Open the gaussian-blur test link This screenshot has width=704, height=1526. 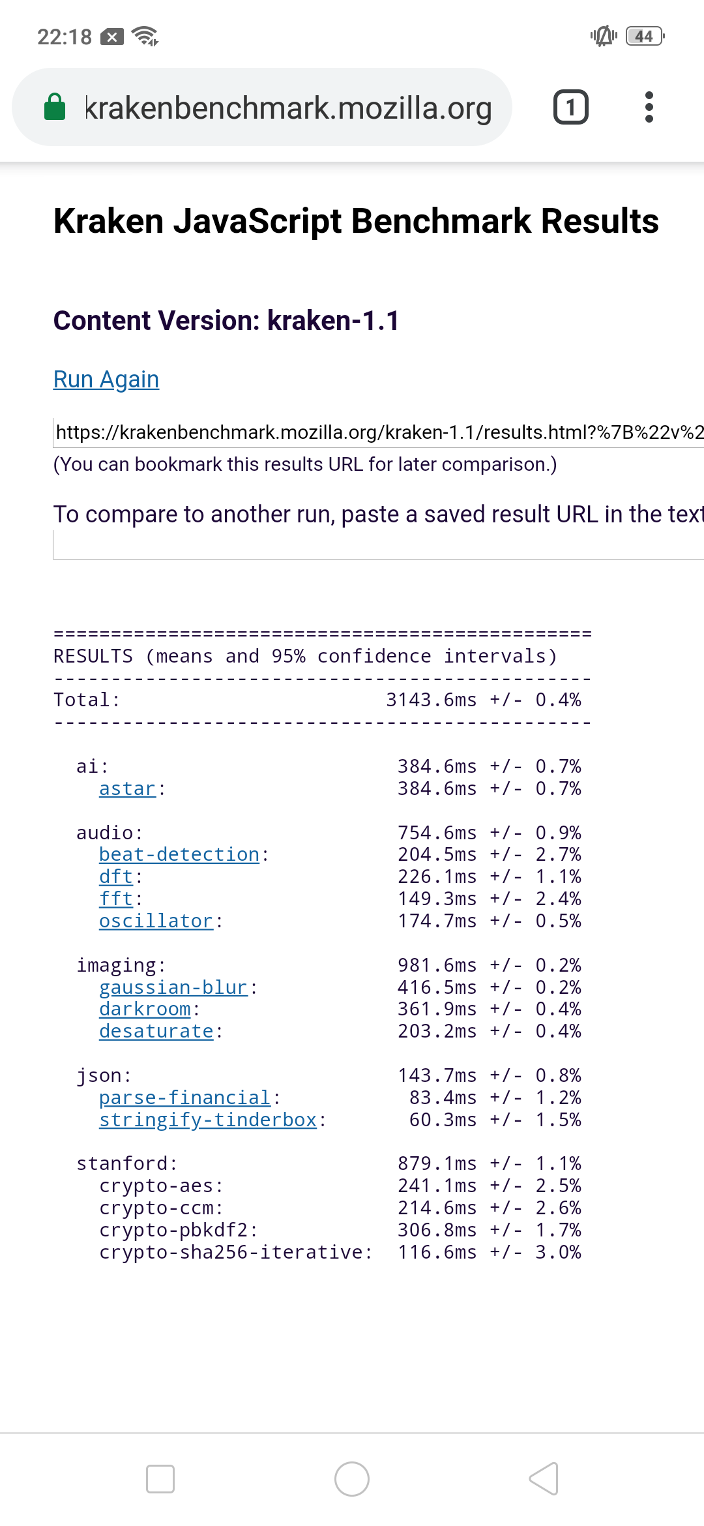click(x=173, y=988)
